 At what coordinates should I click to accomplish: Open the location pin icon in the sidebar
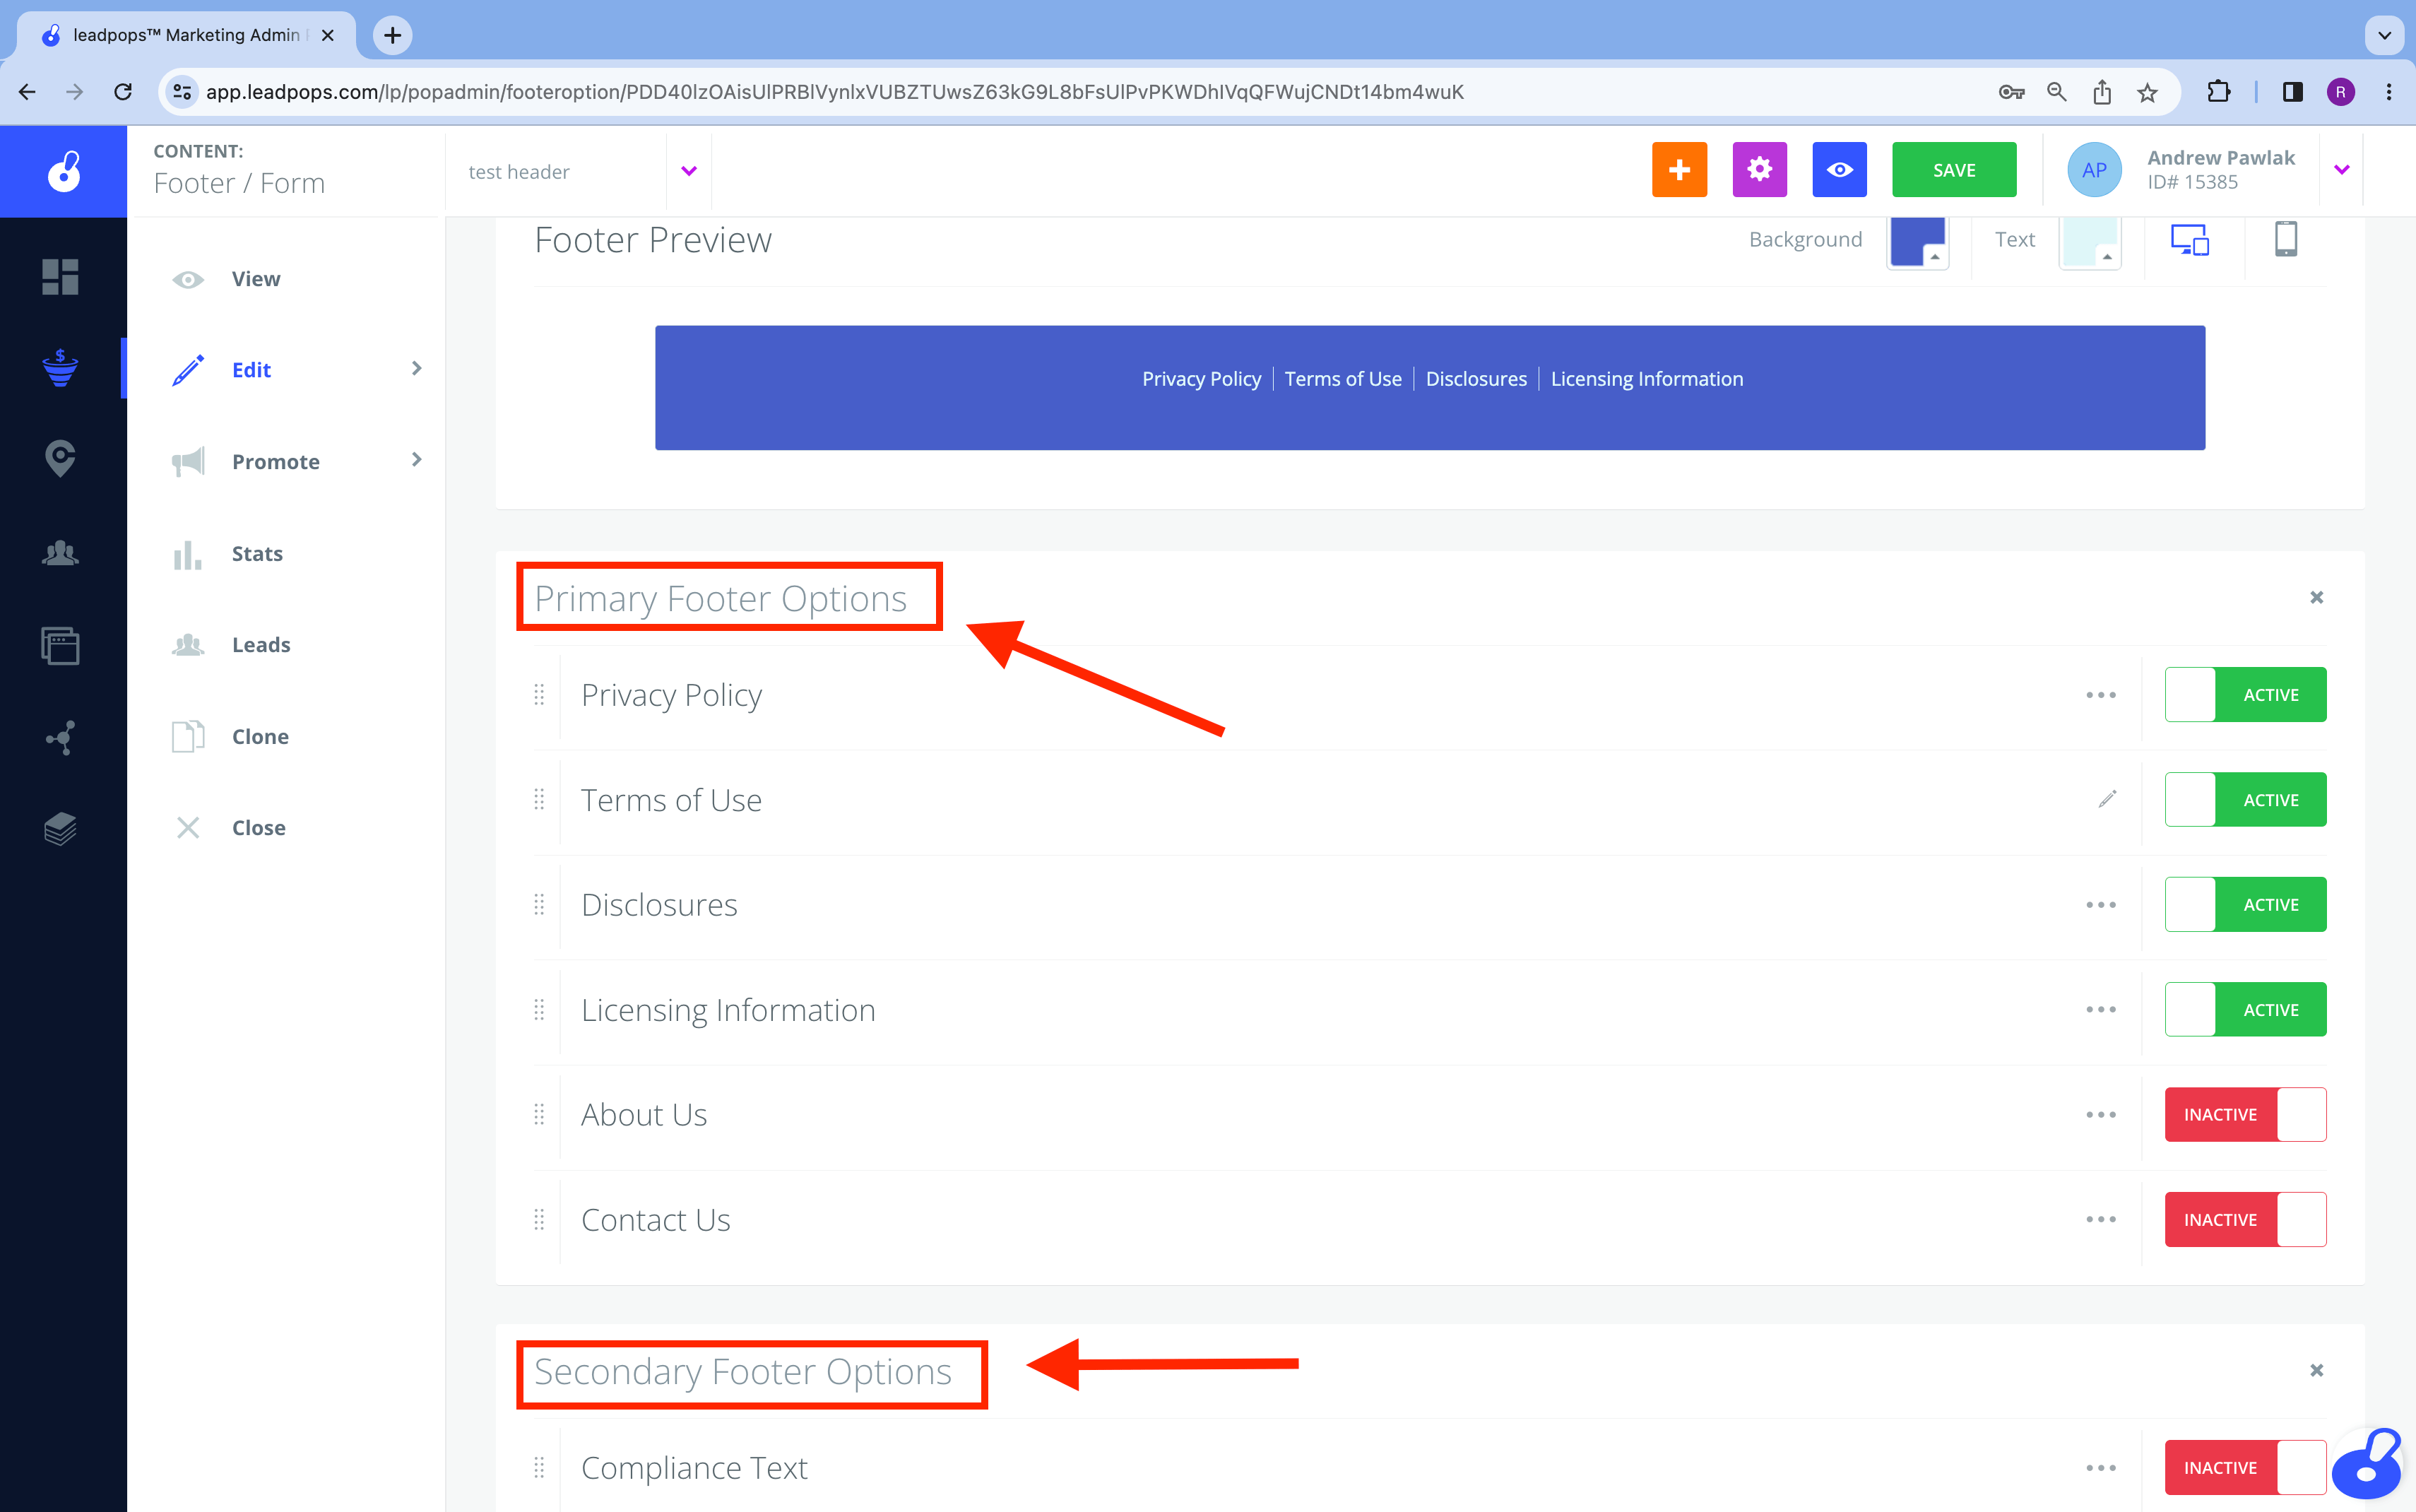click(x=60, y=459)
